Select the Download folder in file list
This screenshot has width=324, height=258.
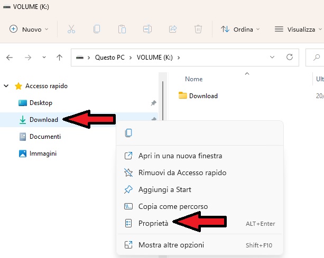pos(203,96)
